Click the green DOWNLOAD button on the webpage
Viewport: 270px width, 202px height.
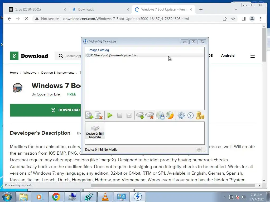(x=45, y=110)
